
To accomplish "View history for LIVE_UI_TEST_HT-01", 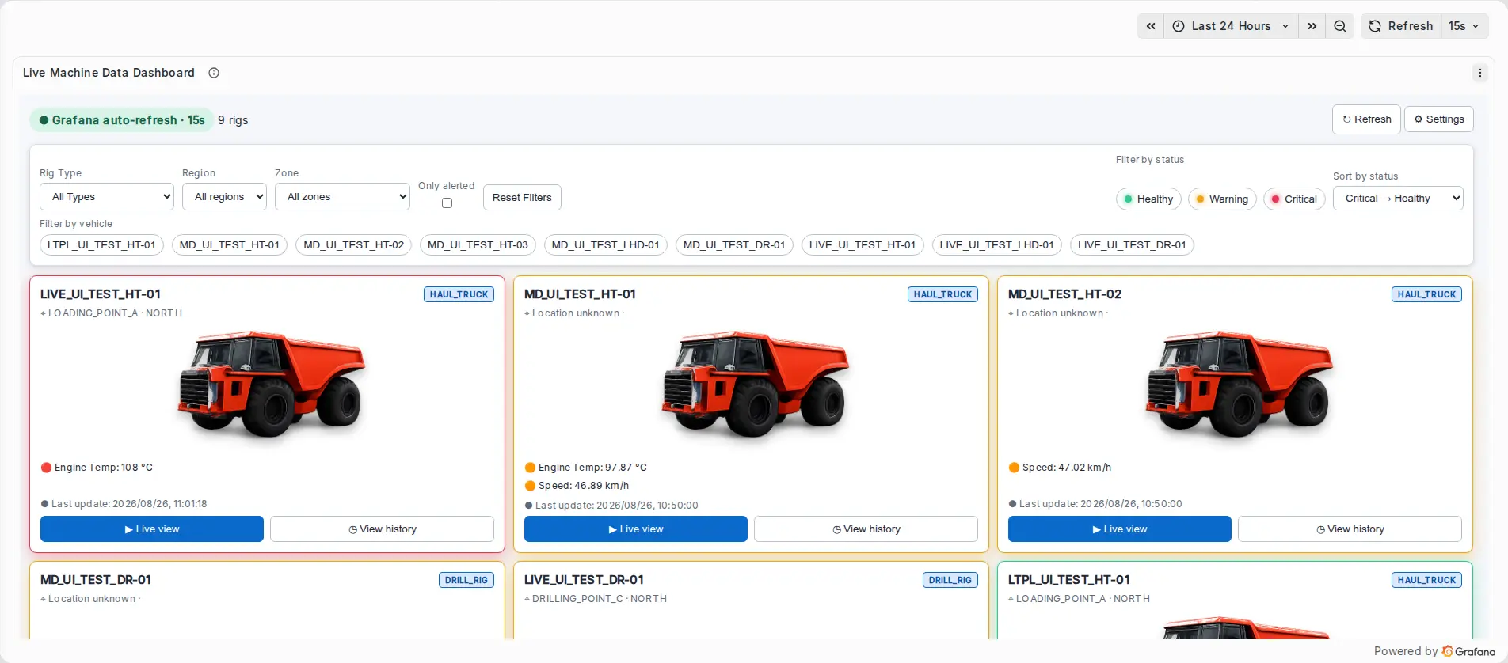I will click(x=382, y=529).
